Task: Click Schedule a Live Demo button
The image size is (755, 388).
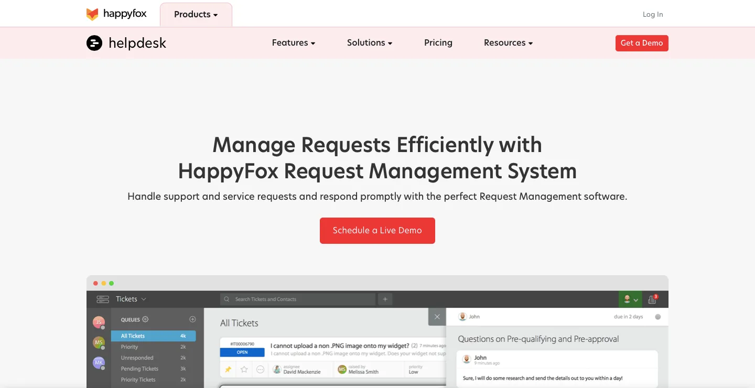Action: (x=377, y=231)
